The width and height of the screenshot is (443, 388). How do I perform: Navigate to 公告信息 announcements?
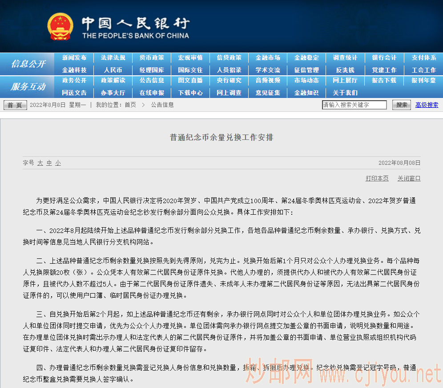point(152,81)
